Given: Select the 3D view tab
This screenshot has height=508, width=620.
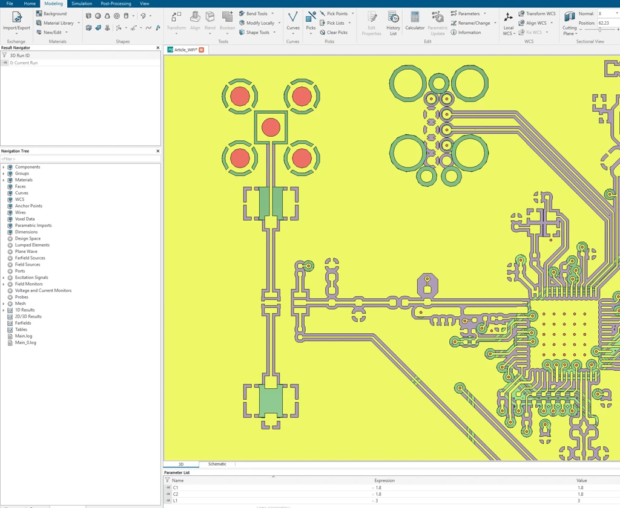Looking at the screenshot, I should tap(181, 464).
